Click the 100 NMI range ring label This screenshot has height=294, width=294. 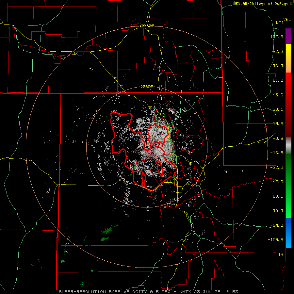click(x=147, y=26)
